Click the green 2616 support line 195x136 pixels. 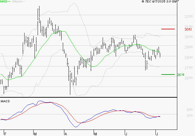click(x=168, y=74)
